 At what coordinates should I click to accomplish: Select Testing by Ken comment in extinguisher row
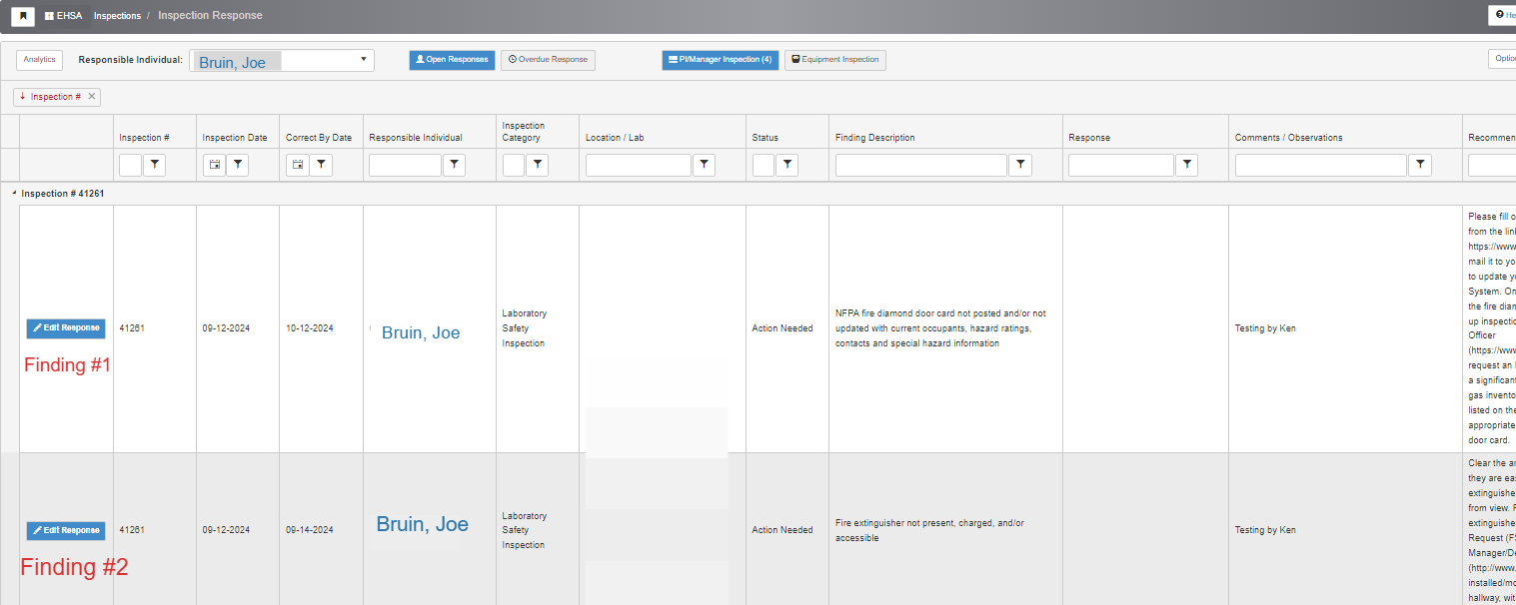[1265, 530]
